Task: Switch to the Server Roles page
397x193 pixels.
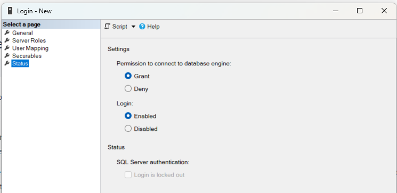Action: [29, 40]
